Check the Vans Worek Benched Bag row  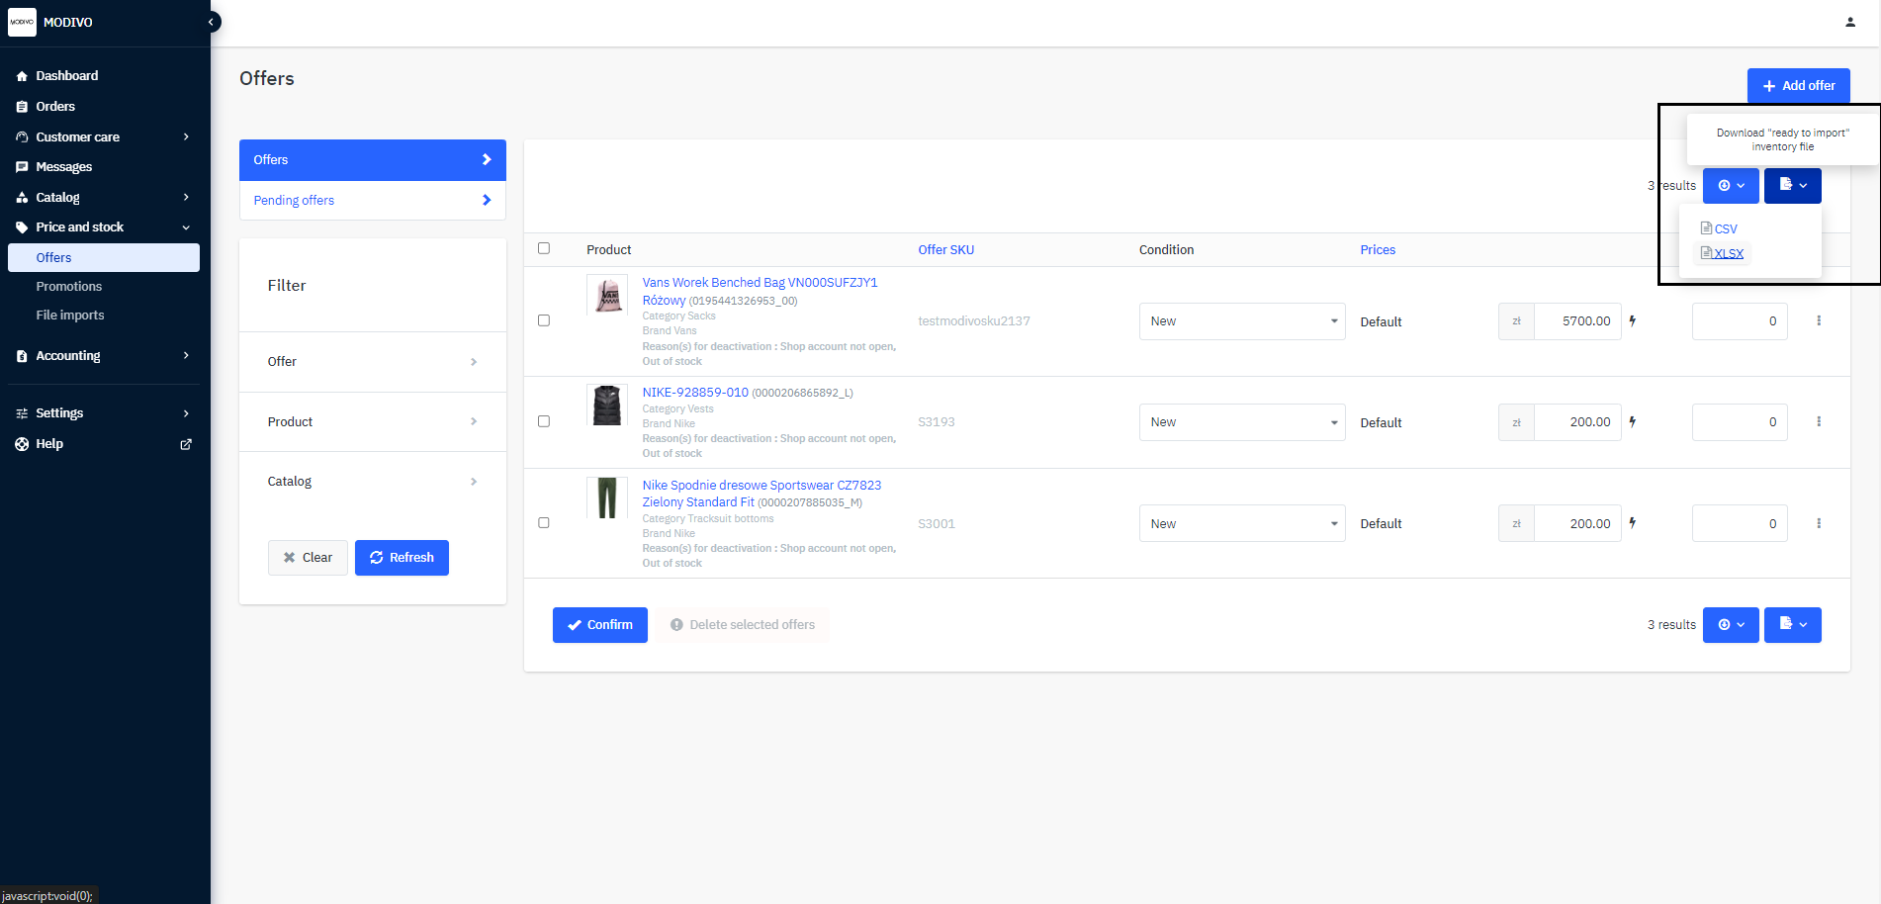tap(544, 320)
